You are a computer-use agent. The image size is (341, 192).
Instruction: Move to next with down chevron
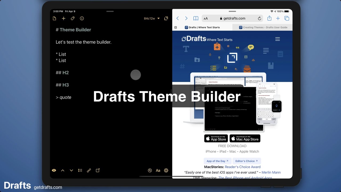pyautogui.click(x=71, y=170)
